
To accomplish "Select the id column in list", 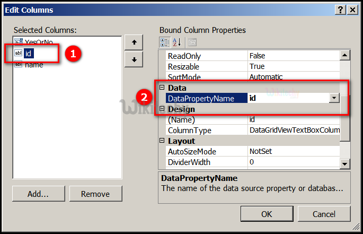I will [x=29, y=53].
